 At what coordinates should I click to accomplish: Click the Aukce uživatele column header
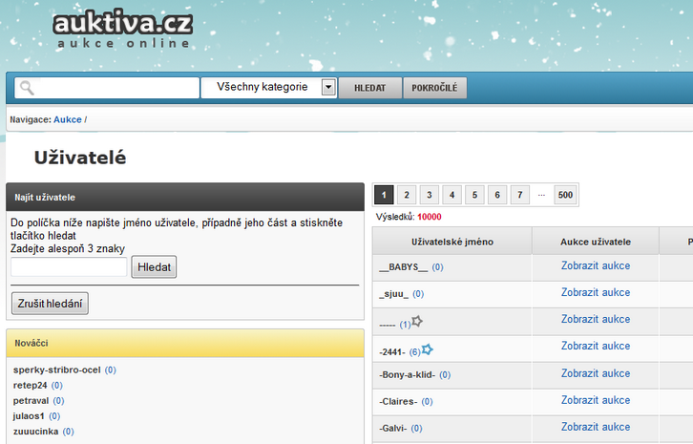[x=596, y=242]
